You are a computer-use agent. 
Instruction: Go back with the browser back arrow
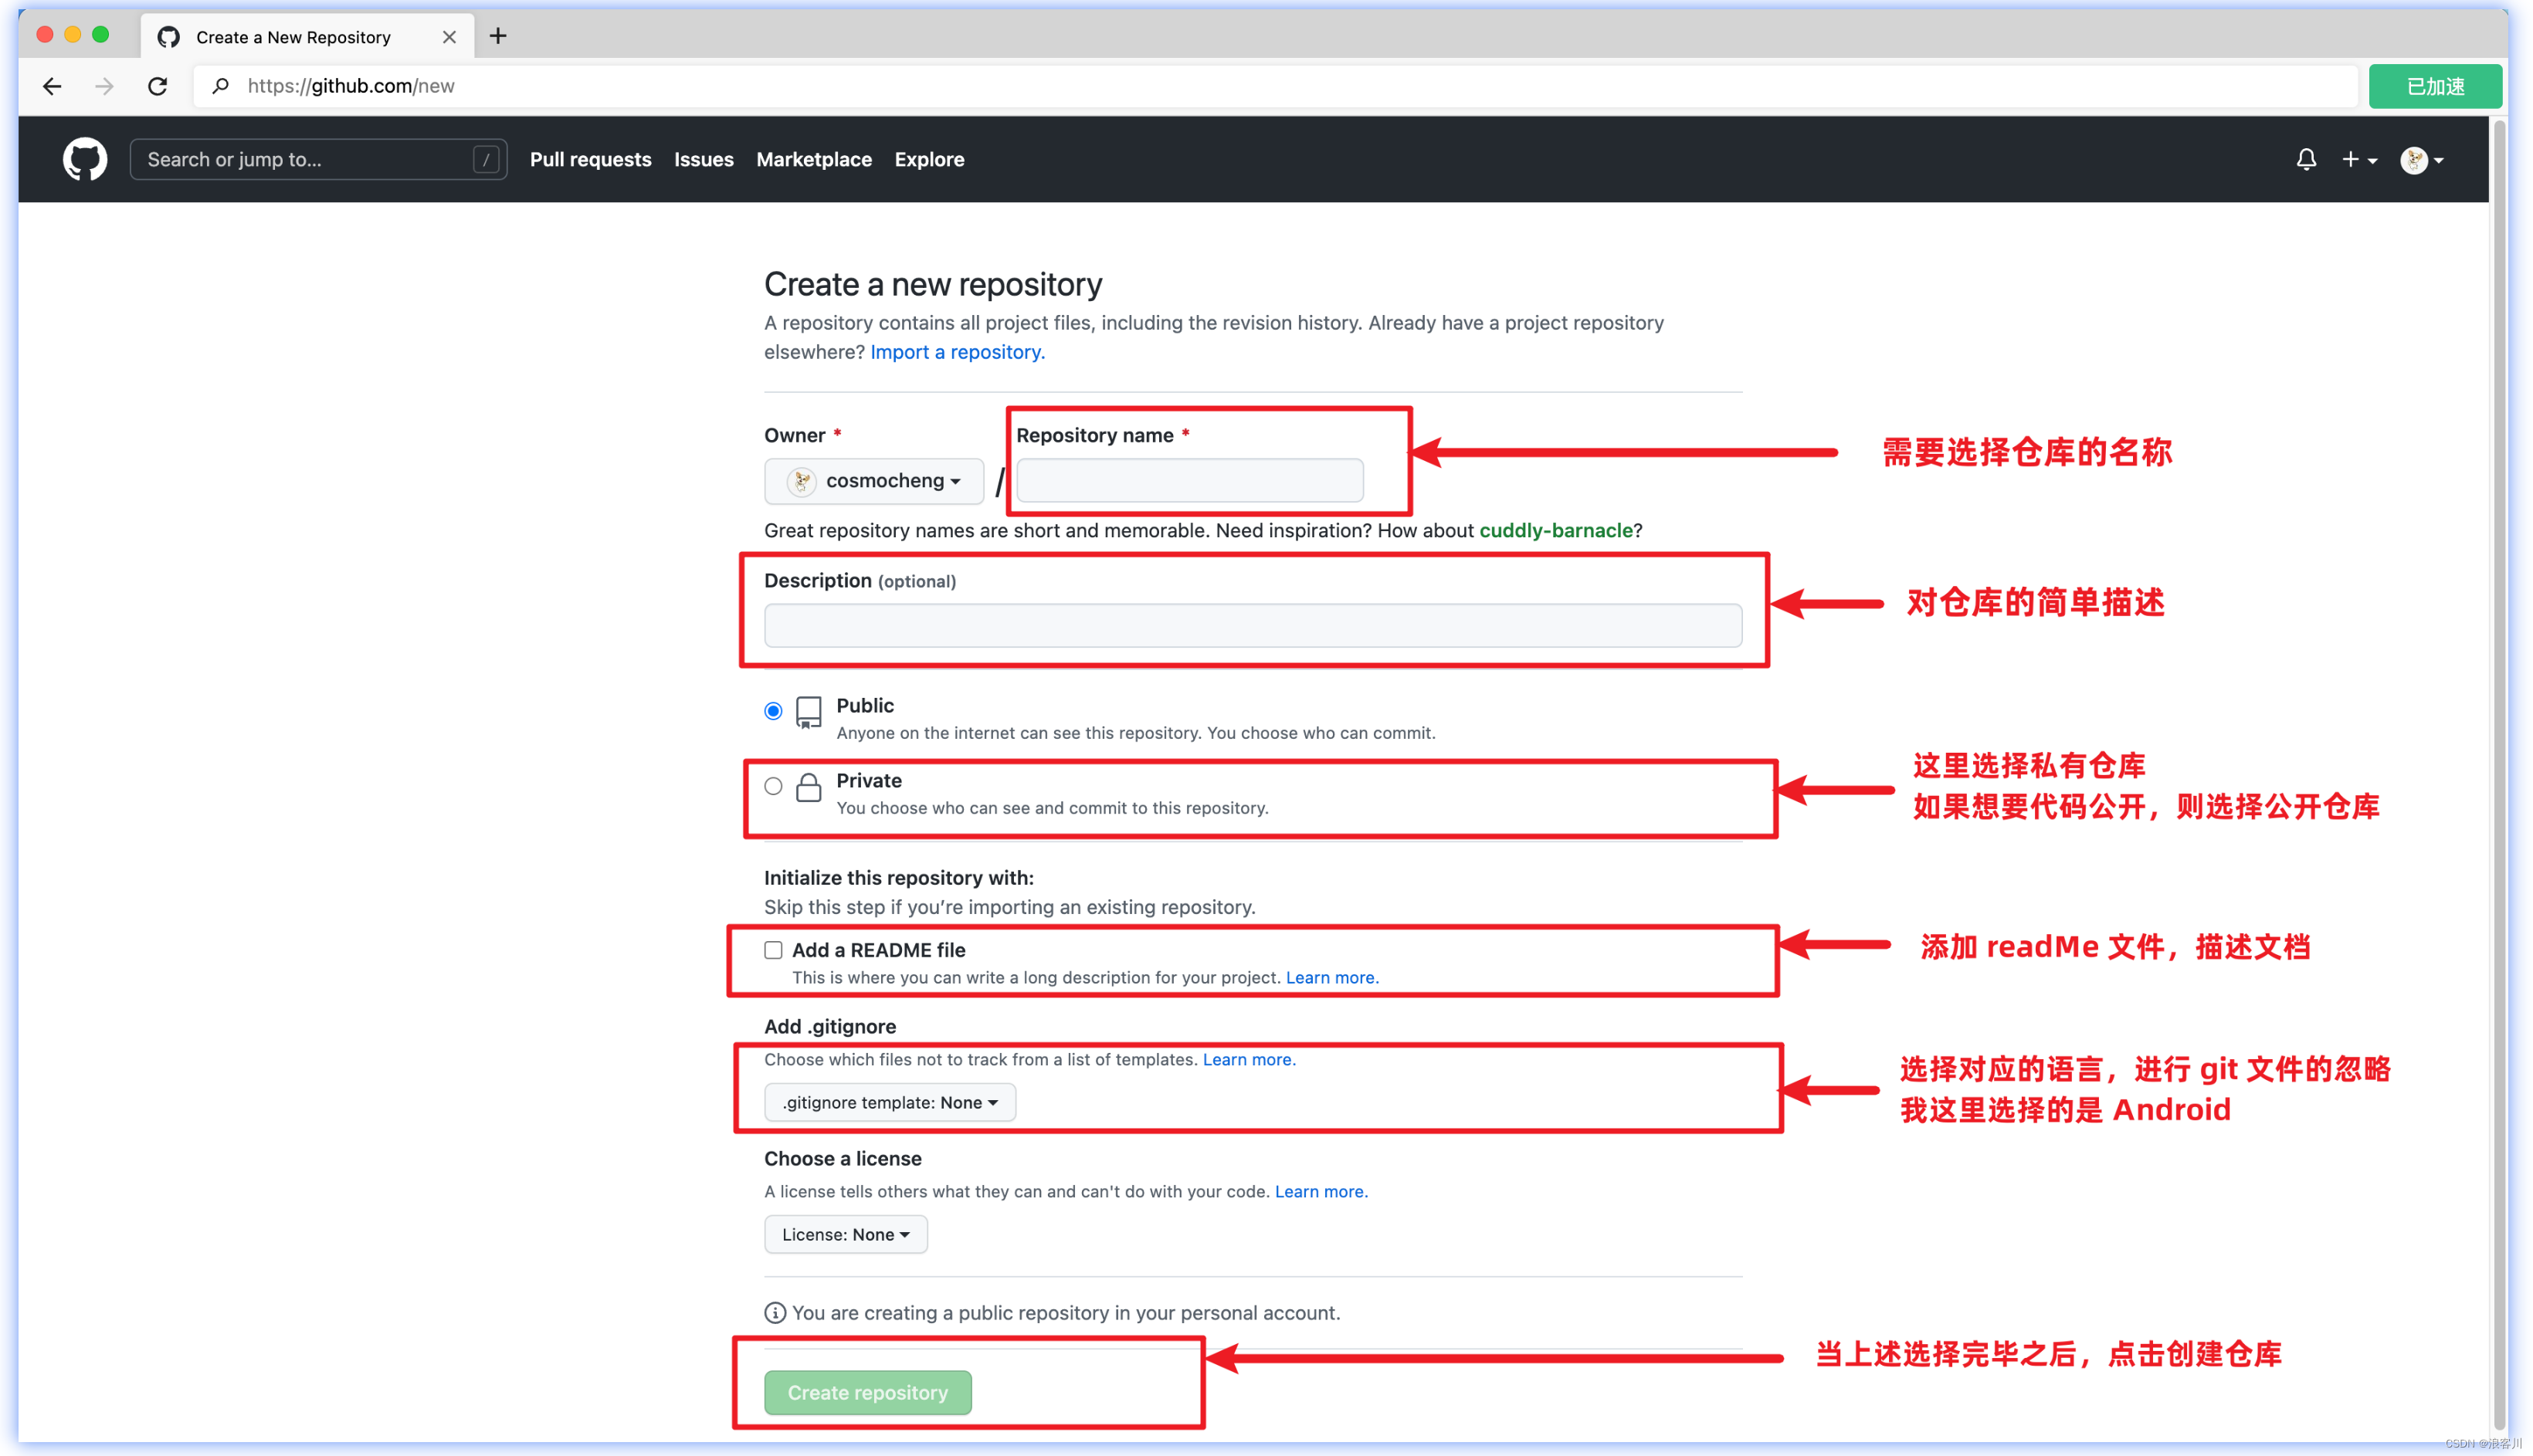tap(52, 86)
